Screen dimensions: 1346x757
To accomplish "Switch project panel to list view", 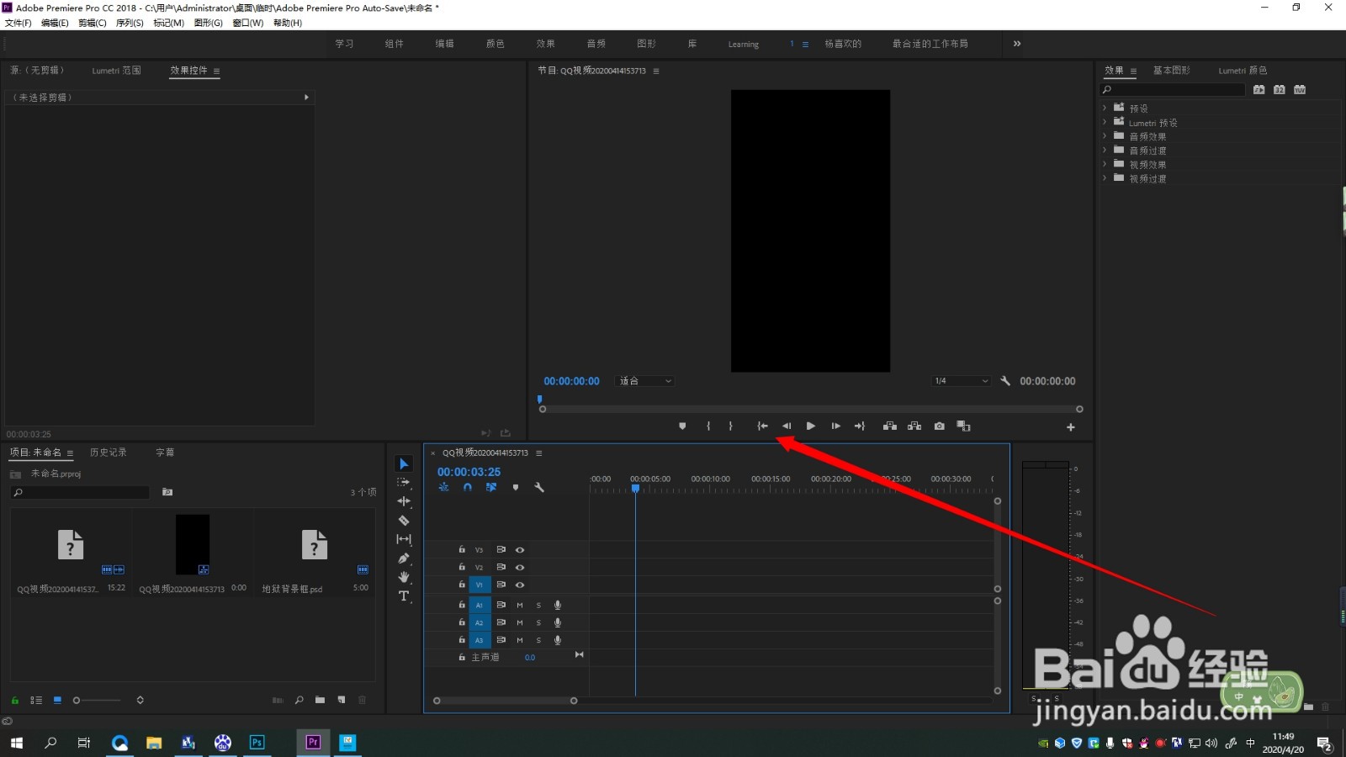I will (x=36, y=700).
